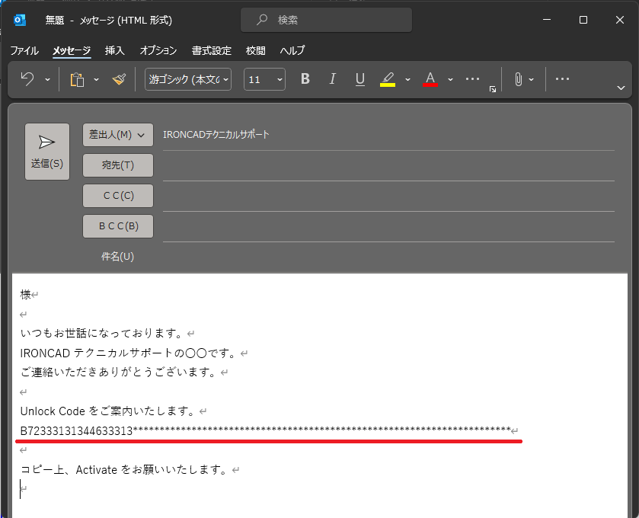Click the Undo arrow icon
The height and width of the screenshot is (518, 639).
click(27, 79)
